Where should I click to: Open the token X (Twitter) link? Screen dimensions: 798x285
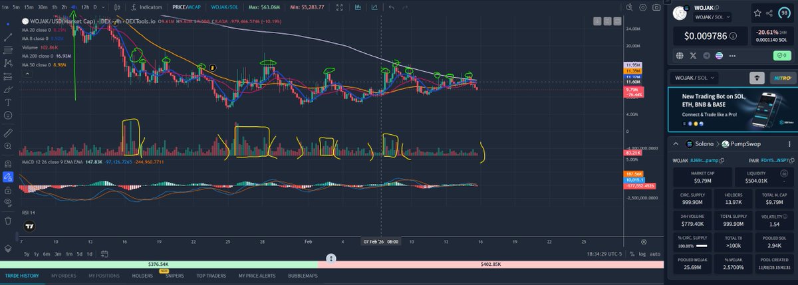point(694,56)
